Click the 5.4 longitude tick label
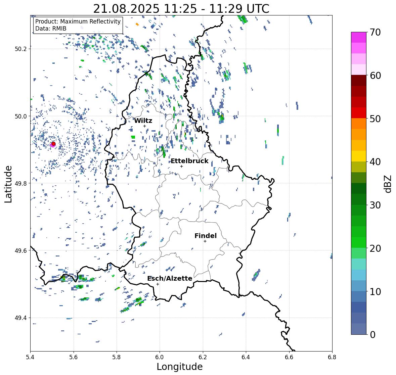Screen dimensions: 396x375 point(30,357)
